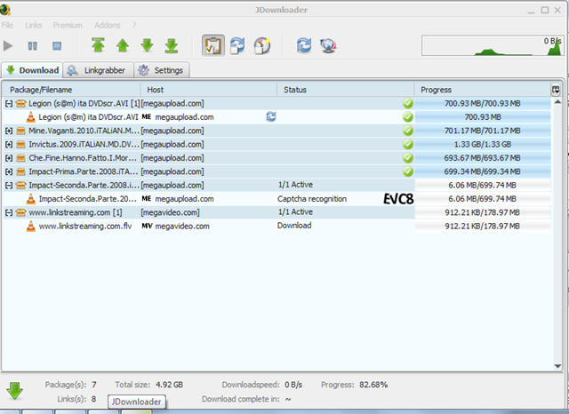Collapse the www.linkstreaming.com package
This screenshot has width=569, height=414.
pos(9,213)
